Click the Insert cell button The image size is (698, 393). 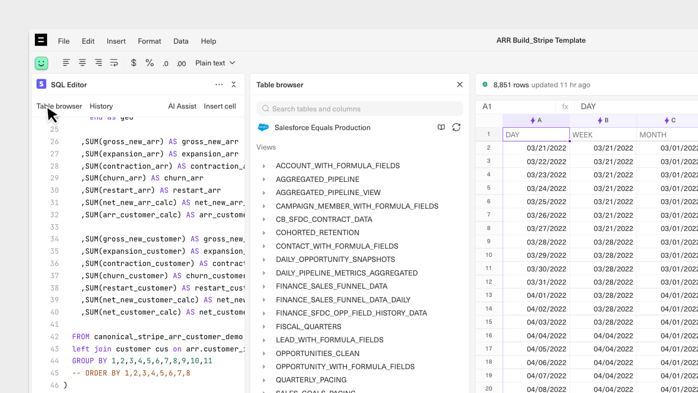point(220,106)
